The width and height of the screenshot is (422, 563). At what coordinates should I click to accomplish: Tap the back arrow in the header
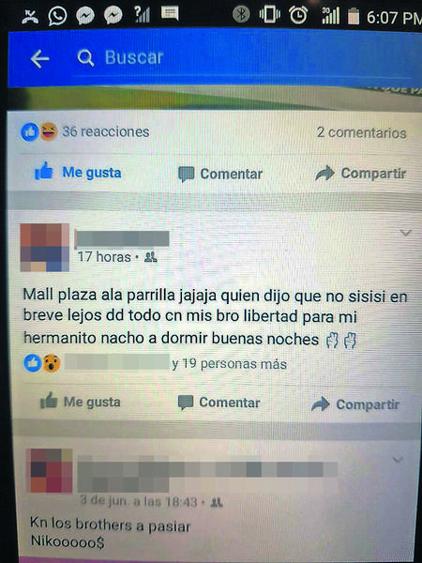pos(39,58)
